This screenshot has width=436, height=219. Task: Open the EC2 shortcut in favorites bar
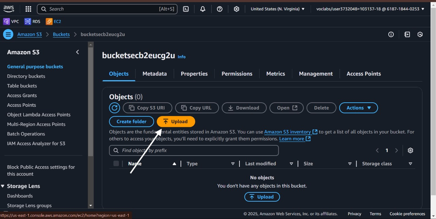53,21
